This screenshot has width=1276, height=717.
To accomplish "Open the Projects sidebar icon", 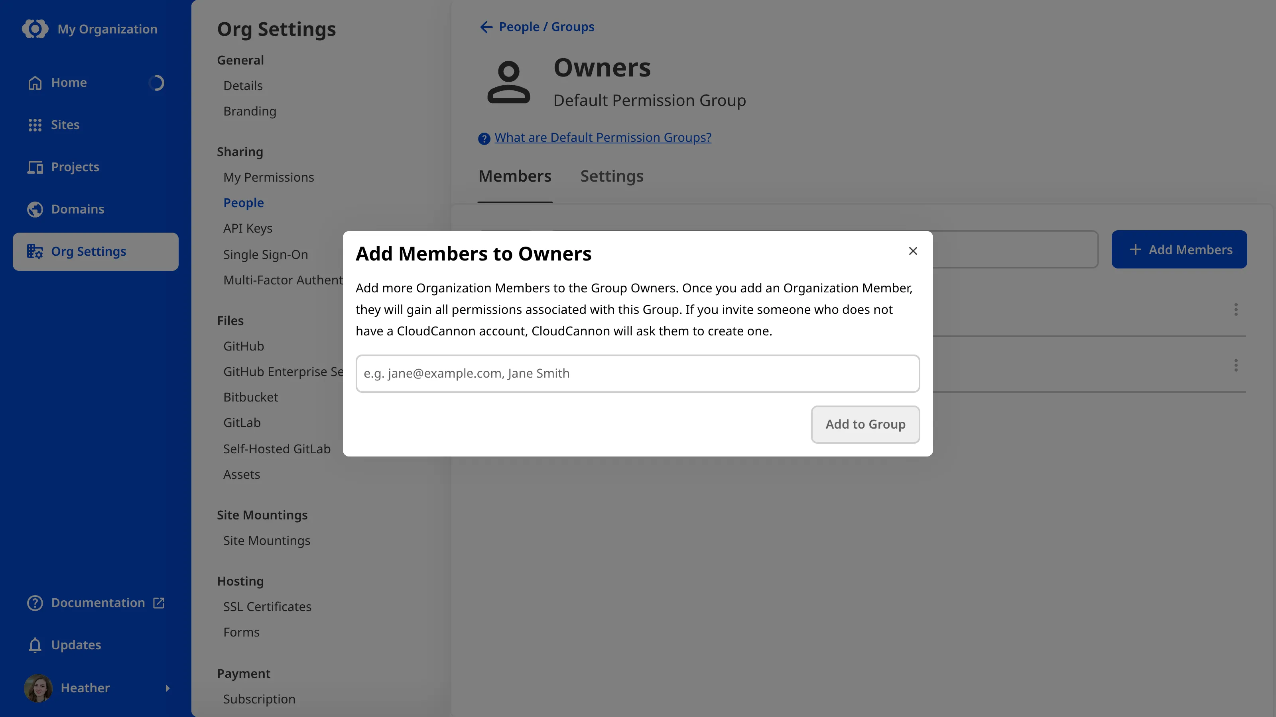I will pos(35,167).
